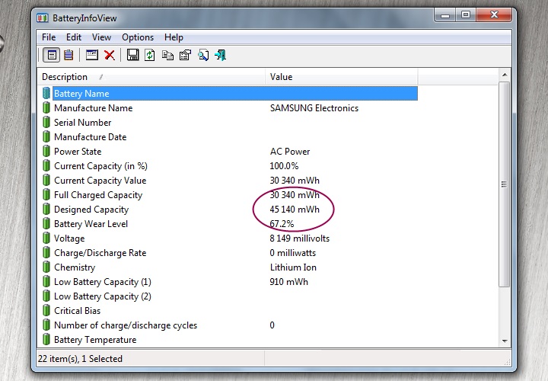Open the View menu
The width and height of the screenshot is (548, 381).
101,37
